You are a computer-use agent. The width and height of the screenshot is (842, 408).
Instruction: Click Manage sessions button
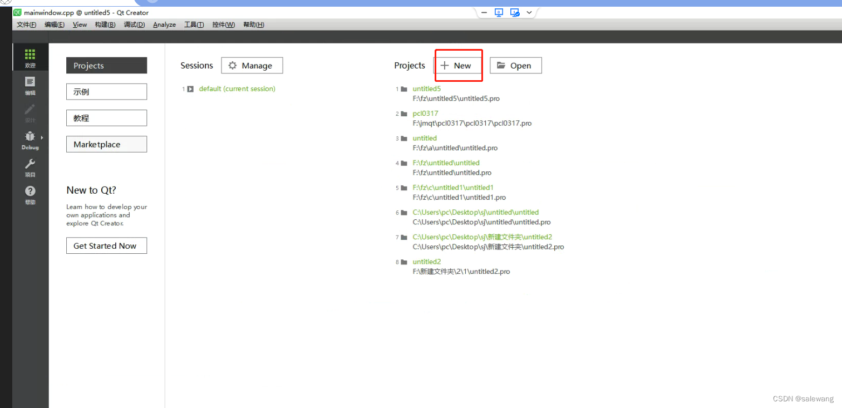point(252,66)
